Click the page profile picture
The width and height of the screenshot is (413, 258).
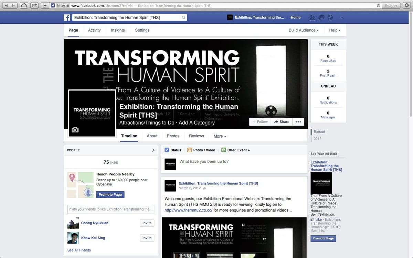(x=92, y=113)
